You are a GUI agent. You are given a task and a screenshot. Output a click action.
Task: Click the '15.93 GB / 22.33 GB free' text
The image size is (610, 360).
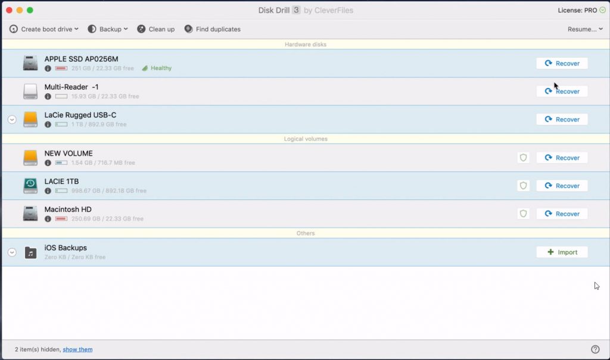coord(105,96)
